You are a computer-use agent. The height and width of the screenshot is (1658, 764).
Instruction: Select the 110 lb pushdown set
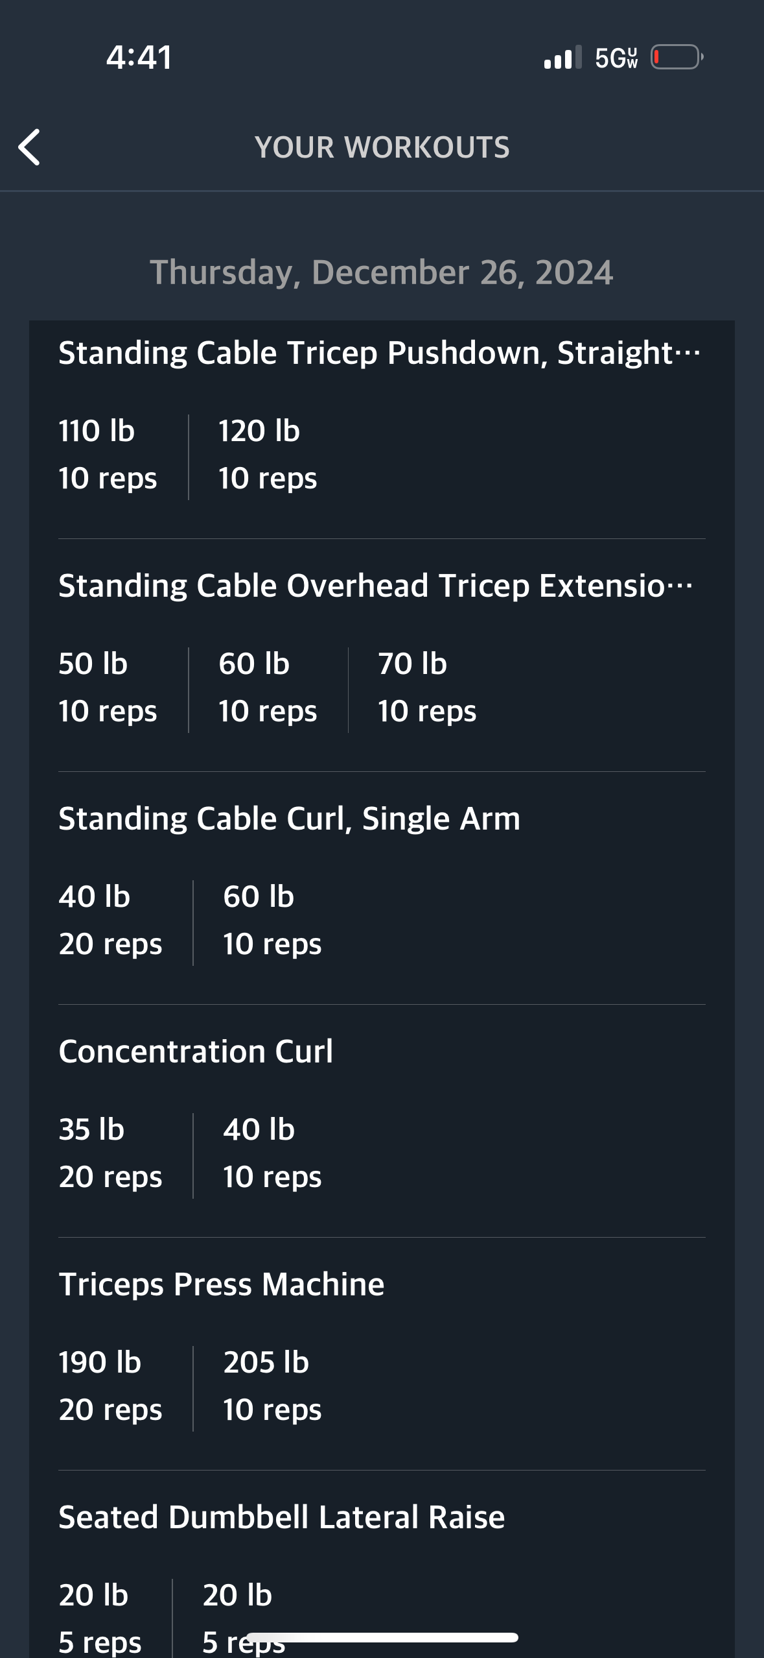108,455
